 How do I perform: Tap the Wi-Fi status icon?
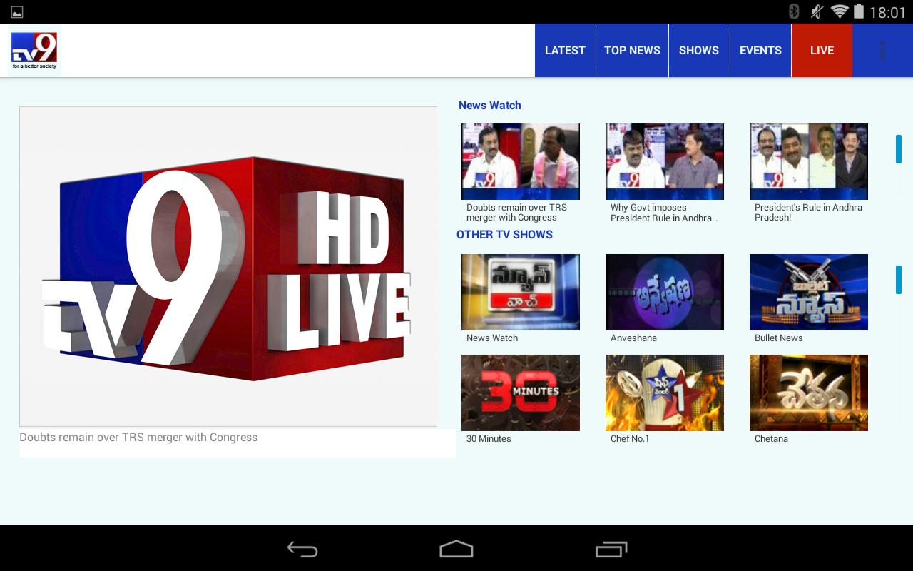click(x=840, y=11)
